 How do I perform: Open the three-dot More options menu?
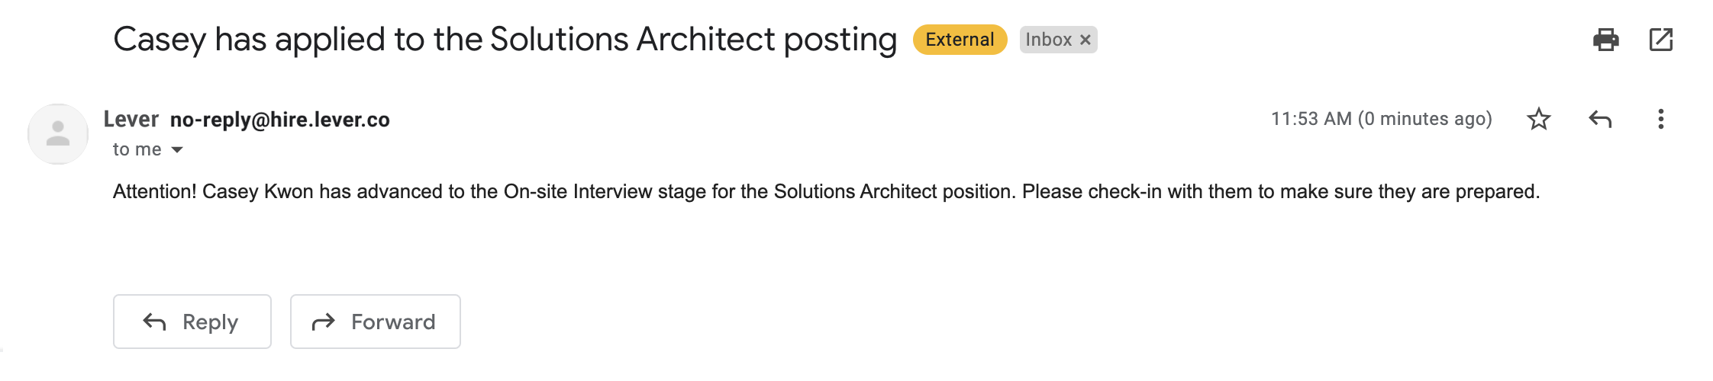(1661, 119)
